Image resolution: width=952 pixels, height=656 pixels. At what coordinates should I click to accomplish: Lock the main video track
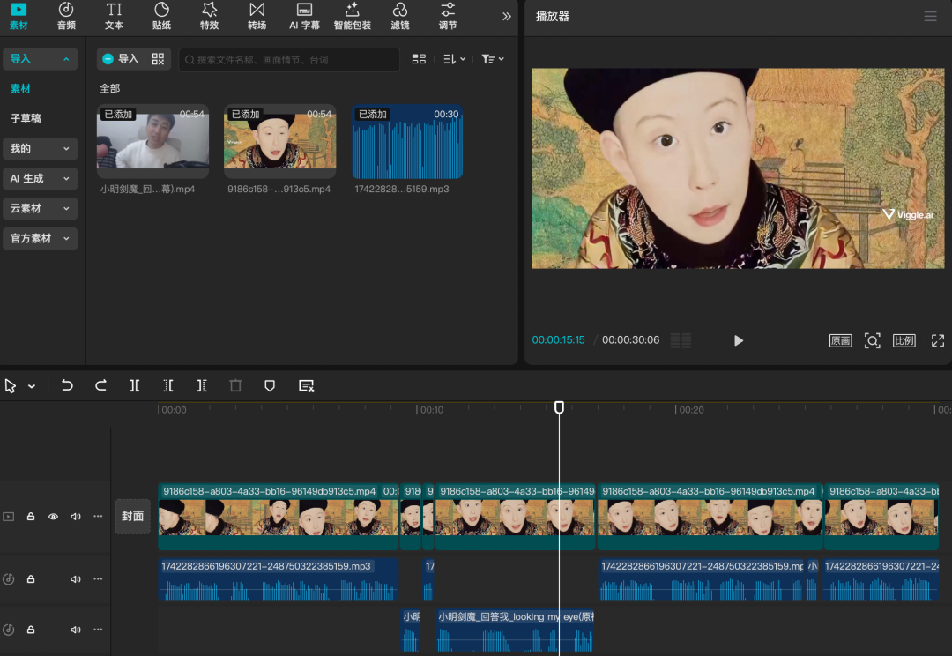tap(31, 517)
